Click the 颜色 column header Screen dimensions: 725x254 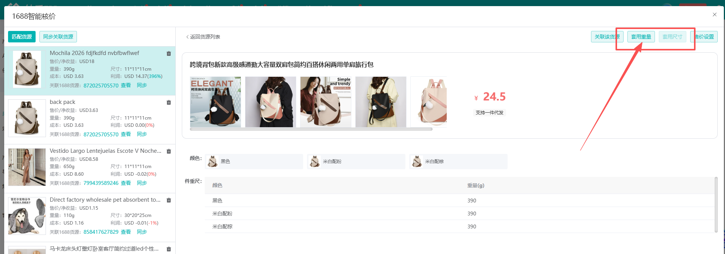pyautogui.click(x=217, y=185)
